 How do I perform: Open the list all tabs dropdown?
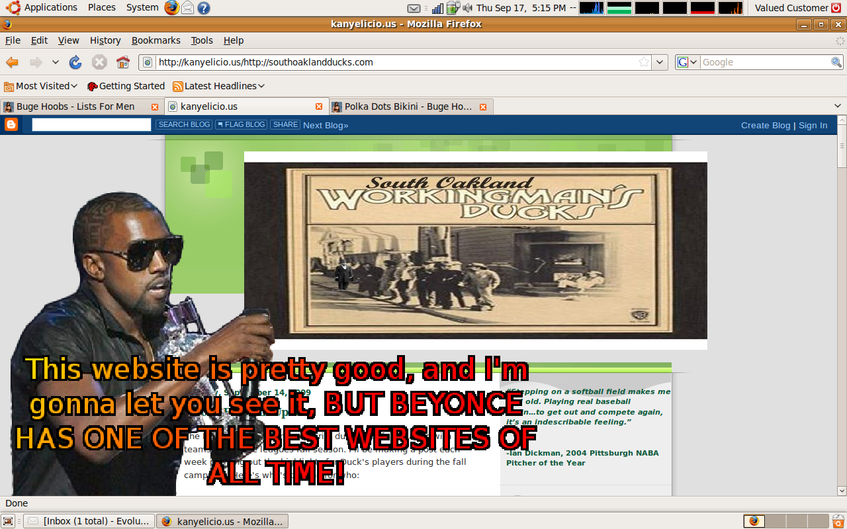(x=837, y=106)
